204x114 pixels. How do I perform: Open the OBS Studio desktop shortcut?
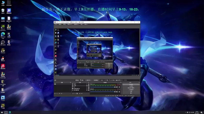[x=3, y=43]
